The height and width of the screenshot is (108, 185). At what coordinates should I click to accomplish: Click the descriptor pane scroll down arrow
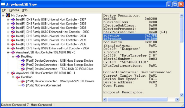[181, 95]
